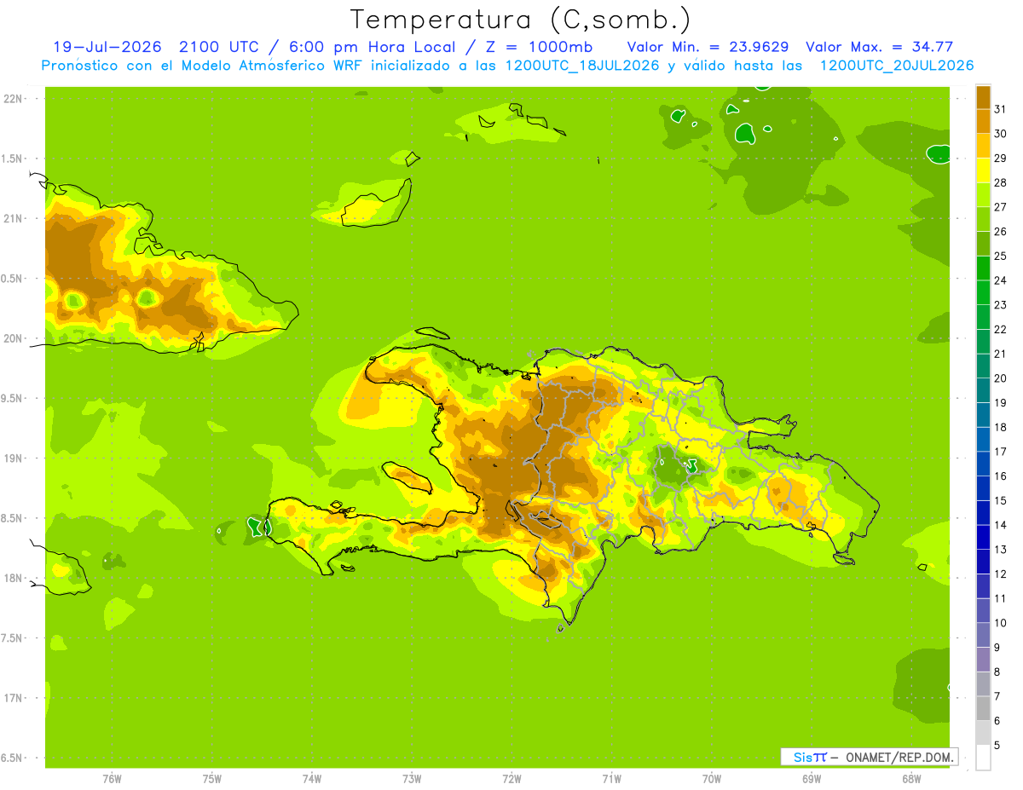This screenshot has width=1023, height=790.
Task: Select valid-until time '1200UTC_20JUL2026'
Action: click(897, 66)
